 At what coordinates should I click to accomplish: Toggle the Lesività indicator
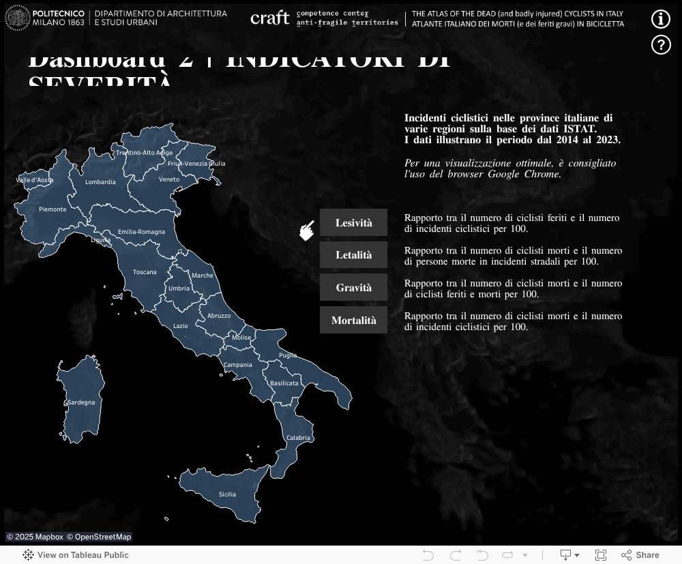tap(353, 222)
